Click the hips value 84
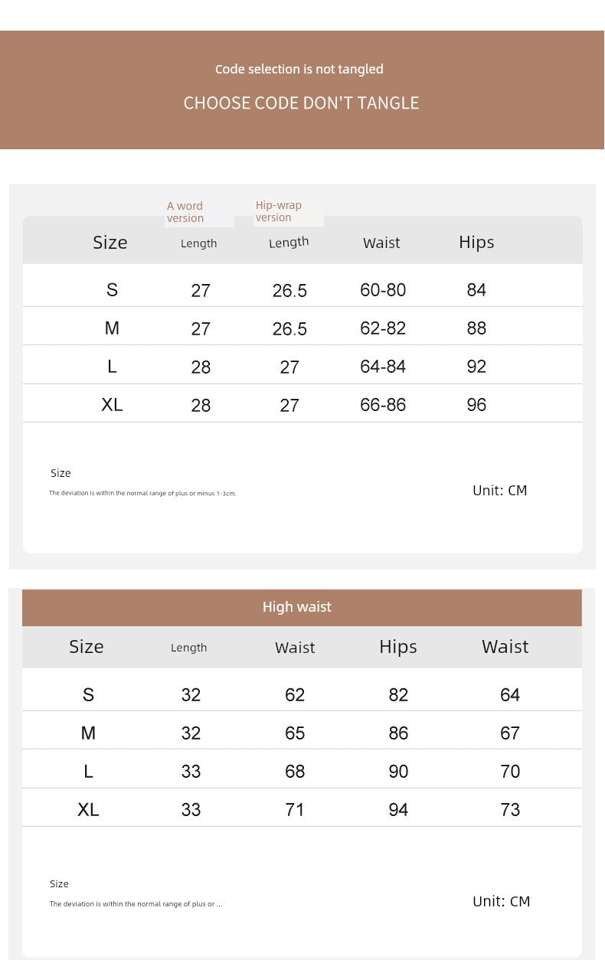 click(476, 290)
